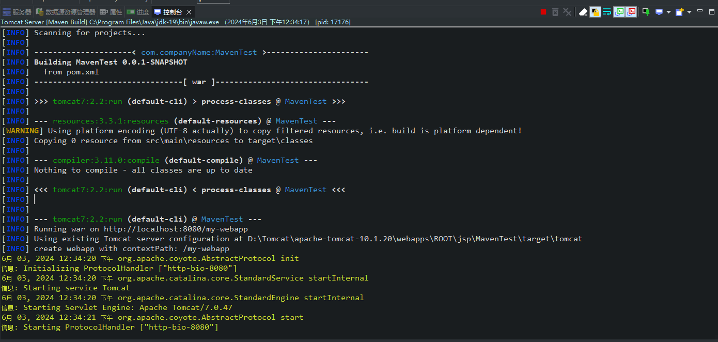Click the blank console line at the text cursor
The height and width of the screenshot is (342, 718).
pyautogui.click(x=35, y=199)
